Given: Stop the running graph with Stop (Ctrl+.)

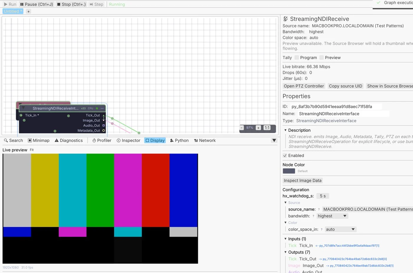Looking at the screenshot, I should pos(71,4).
